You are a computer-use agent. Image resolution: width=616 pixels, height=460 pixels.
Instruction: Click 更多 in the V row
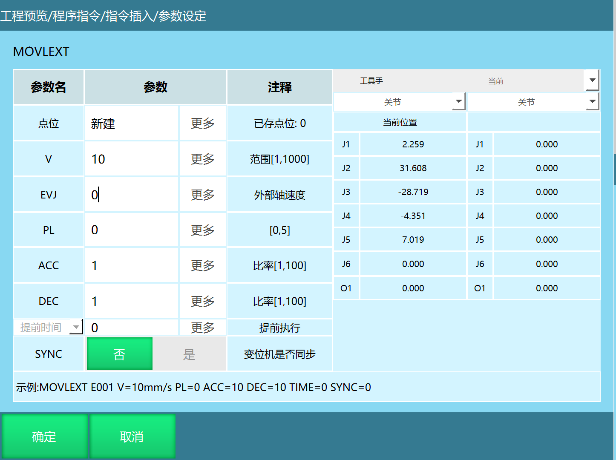click(x=202, y=159)
